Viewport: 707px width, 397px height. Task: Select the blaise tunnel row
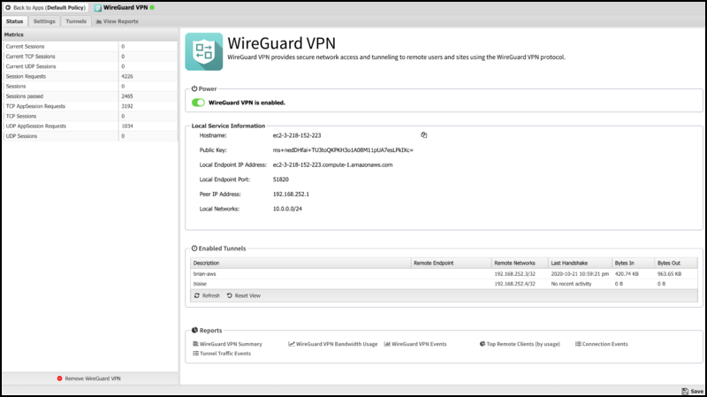tap(445, 284)
